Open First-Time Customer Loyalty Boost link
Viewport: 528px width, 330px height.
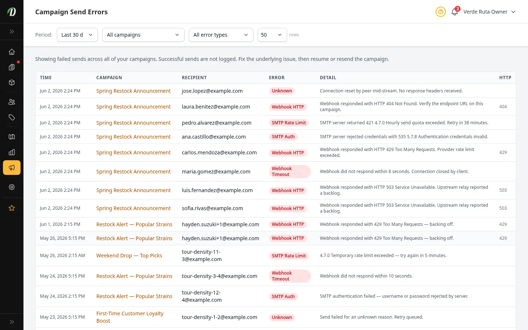tap(130, 317)
